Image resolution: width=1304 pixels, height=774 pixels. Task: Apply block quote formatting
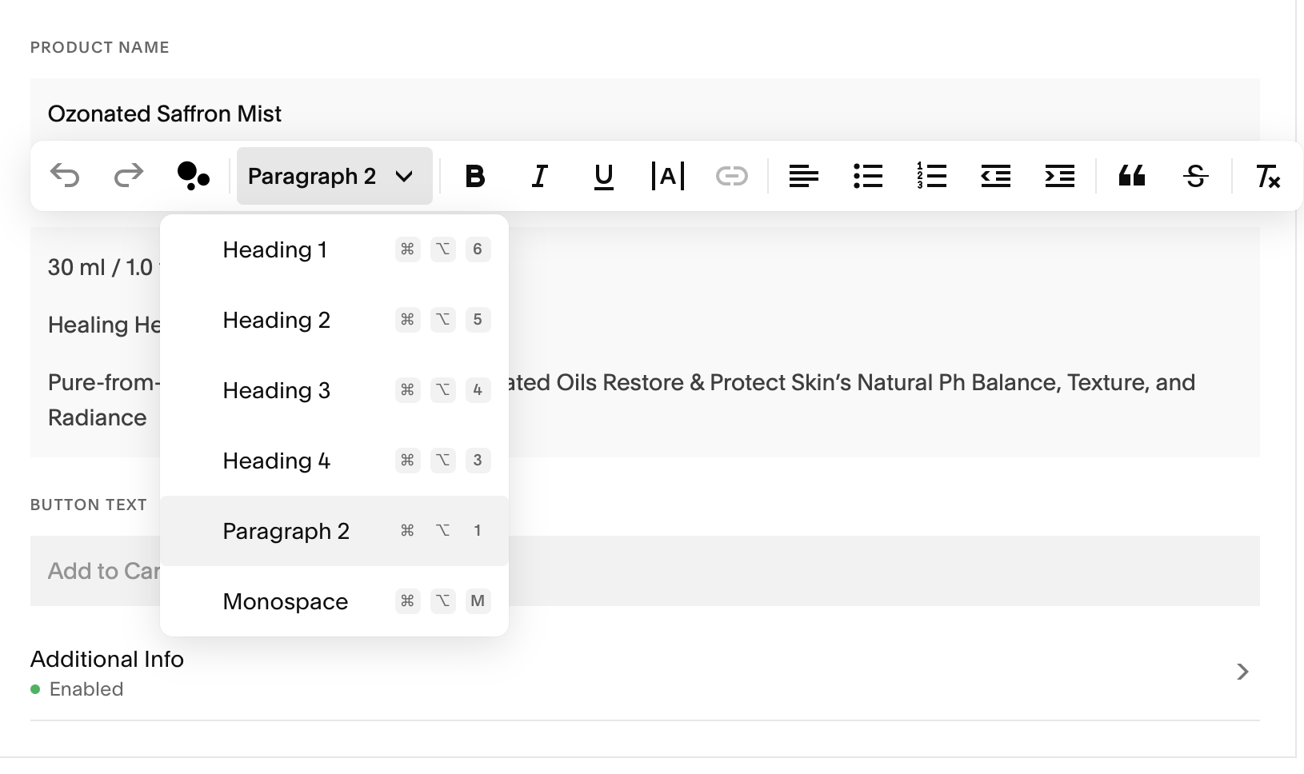pyautogui.click(x=1132, y=176)
